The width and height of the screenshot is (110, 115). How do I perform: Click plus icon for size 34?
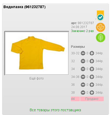tap(92, 69)
